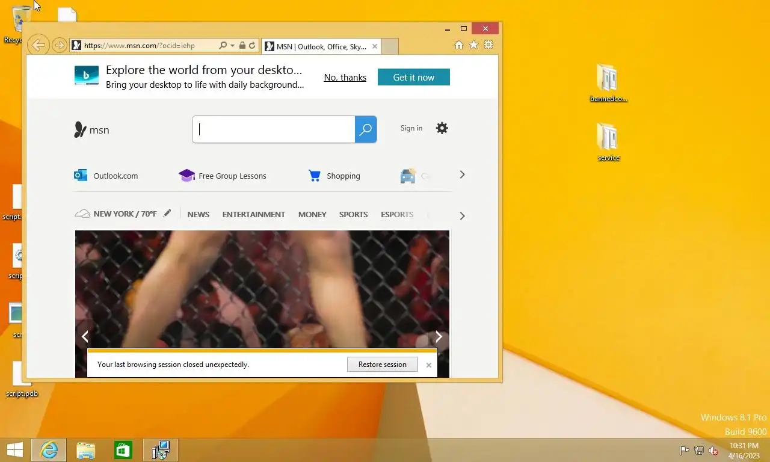This screenshot has width=770, height=462.
Task: Select the MSN | Outlook, Office tab
Action: [x=322, y=46]
